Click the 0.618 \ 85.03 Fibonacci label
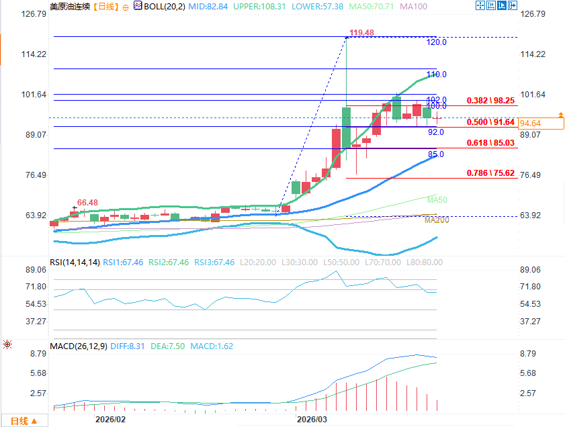565x427 pixels. pyautogui.click(x=490, y=143)
